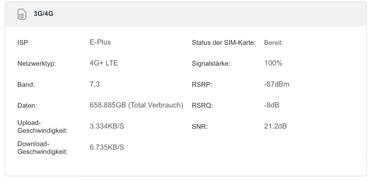Click the 21.2dB SNR value
This screenshot has width=373, height=182.
pyautogui.click(x=275, y=126)
